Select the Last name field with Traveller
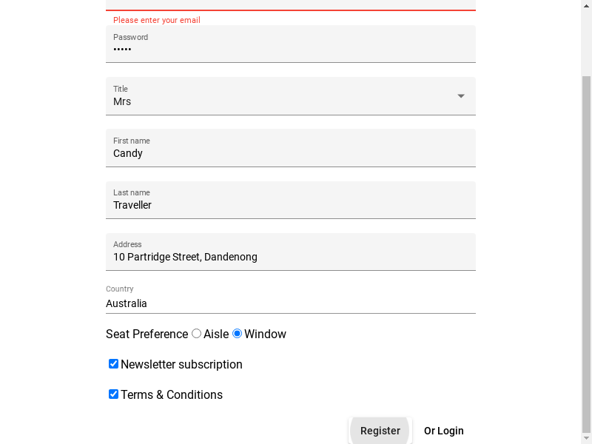This screenshot has width=592, height=444. click(290, 200)
